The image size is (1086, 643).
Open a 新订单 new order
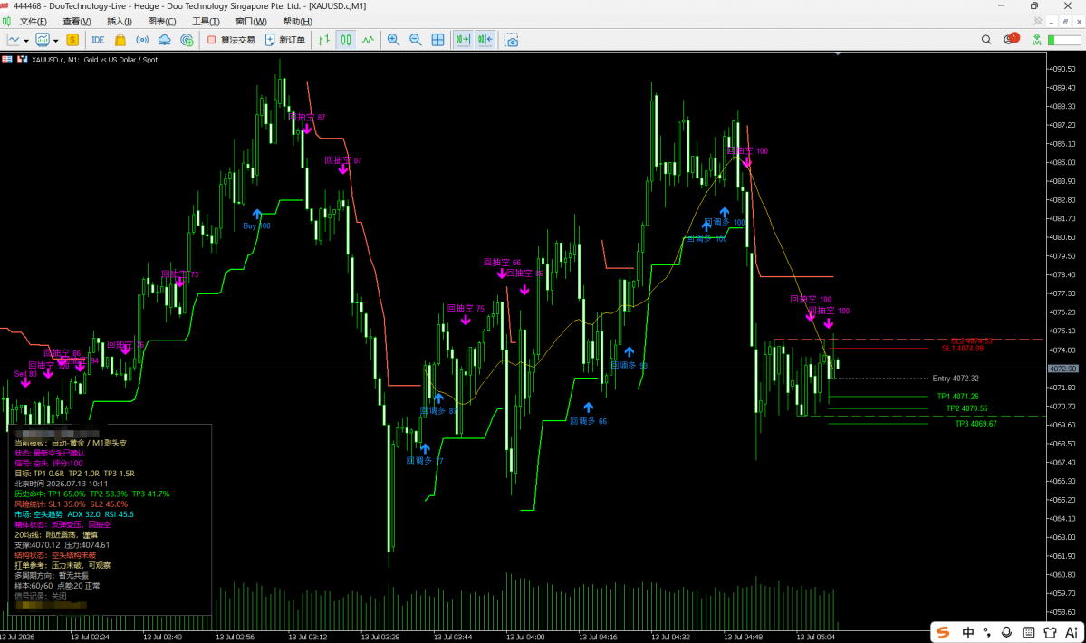point(284,40)
